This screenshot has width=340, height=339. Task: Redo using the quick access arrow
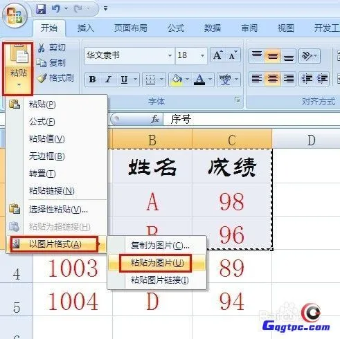78,9
